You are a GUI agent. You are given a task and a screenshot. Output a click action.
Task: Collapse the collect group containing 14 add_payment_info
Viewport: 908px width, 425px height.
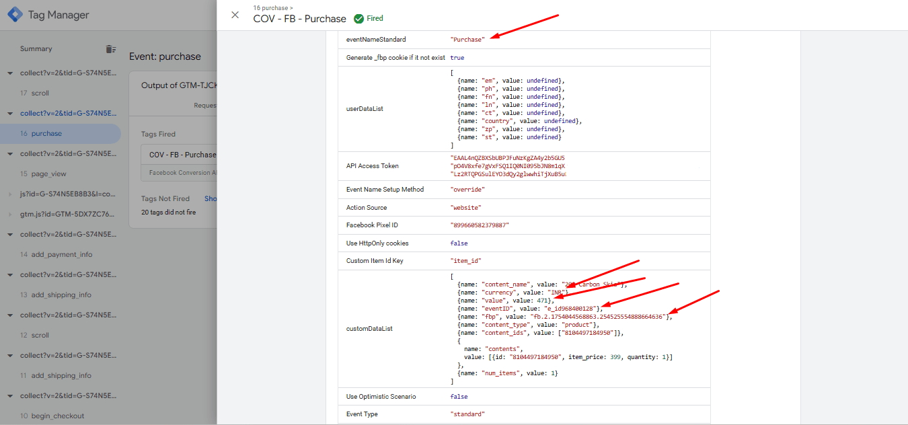(x=9, y=234)
